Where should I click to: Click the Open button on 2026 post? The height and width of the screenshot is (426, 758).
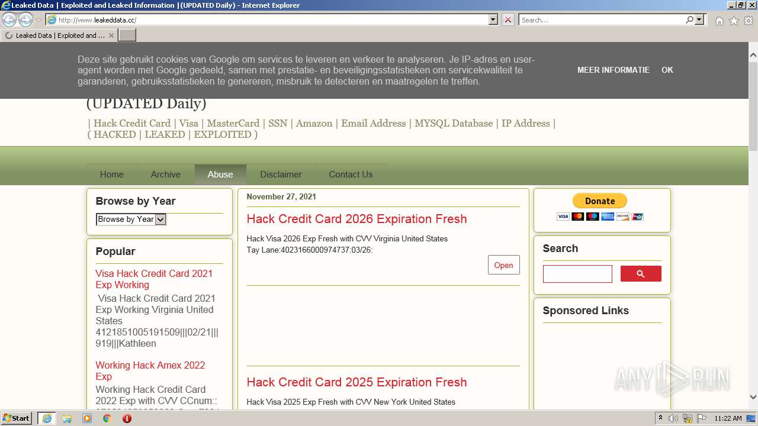(503, 265)
